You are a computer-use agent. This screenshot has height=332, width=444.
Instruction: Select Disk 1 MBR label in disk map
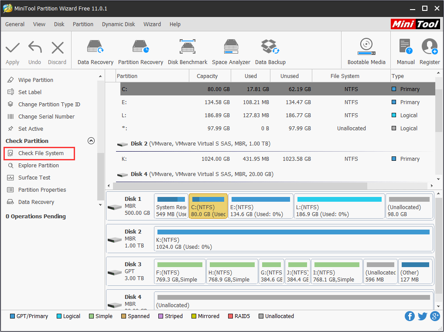tap(130, 206)
